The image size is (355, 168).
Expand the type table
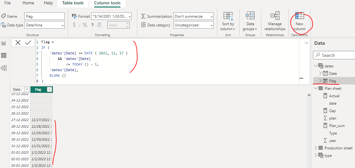pyautogui.click(x=315, y=155)
